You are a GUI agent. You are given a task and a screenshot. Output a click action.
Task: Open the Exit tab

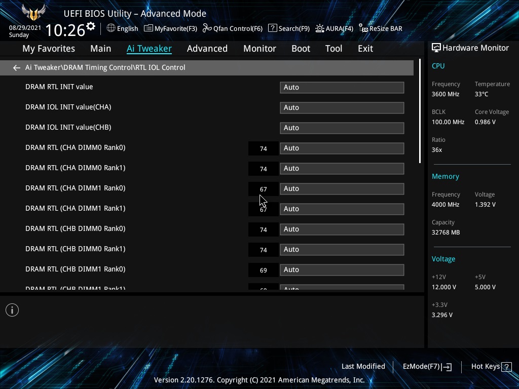(365, 49)
